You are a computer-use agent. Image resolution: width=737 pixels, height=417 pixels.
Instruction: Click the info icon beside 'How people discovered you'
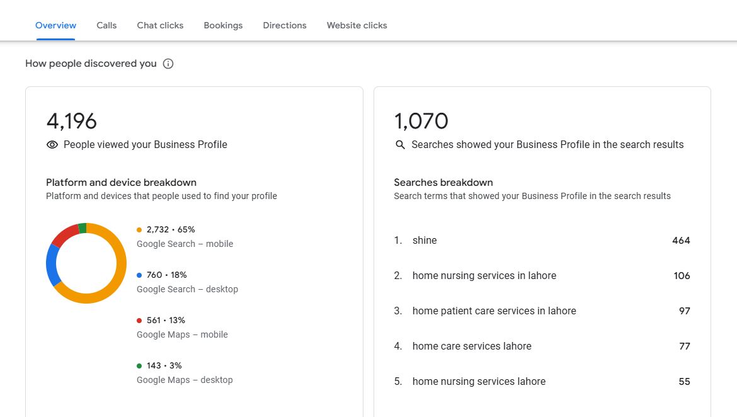168,64
